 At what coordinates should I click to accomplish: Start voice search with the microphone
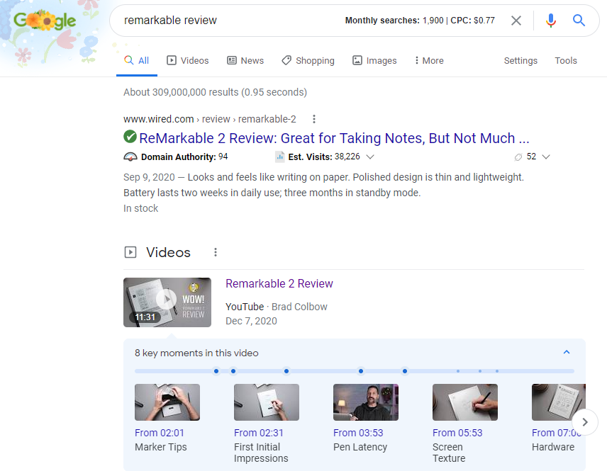(x=550, y=21)
